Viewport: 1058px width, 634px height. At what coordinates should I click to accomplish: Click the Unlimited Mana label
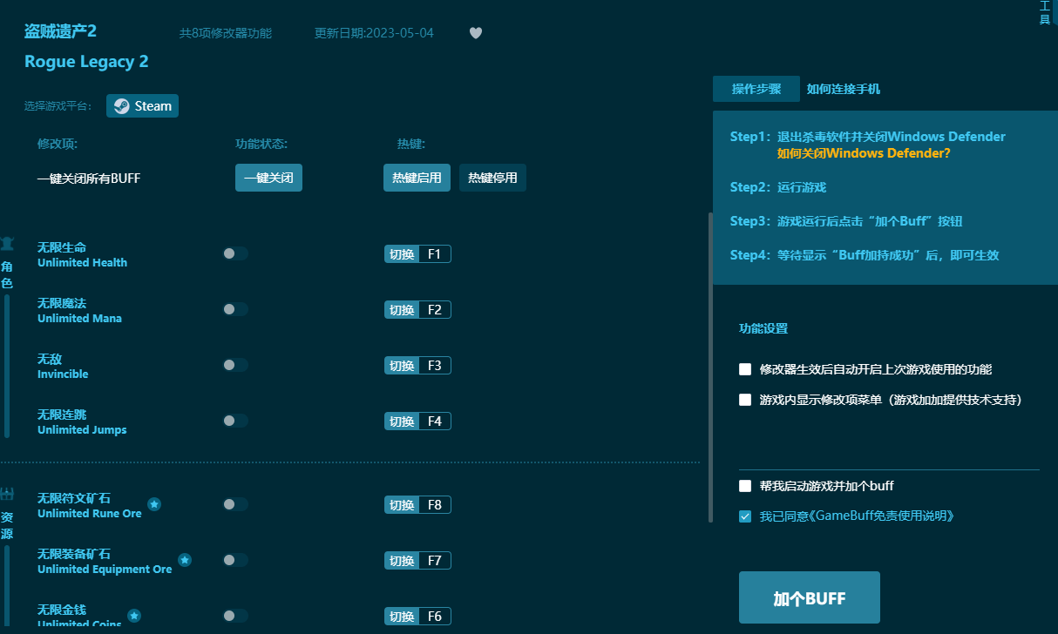[79, 319]
